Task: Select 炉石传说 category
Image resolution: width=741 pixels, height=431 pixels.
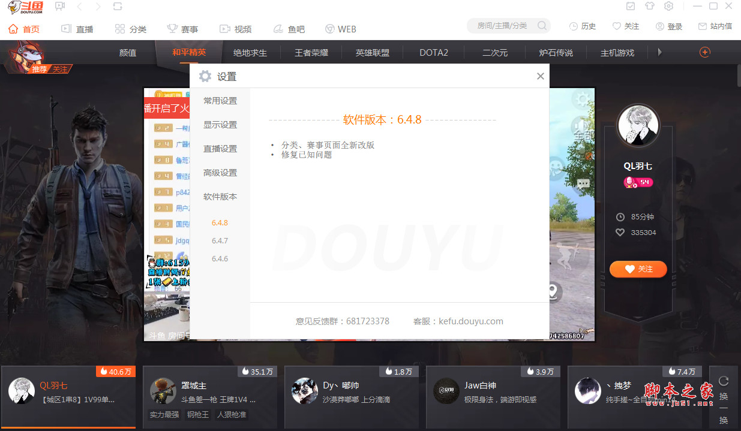Action: click(556, 53)
